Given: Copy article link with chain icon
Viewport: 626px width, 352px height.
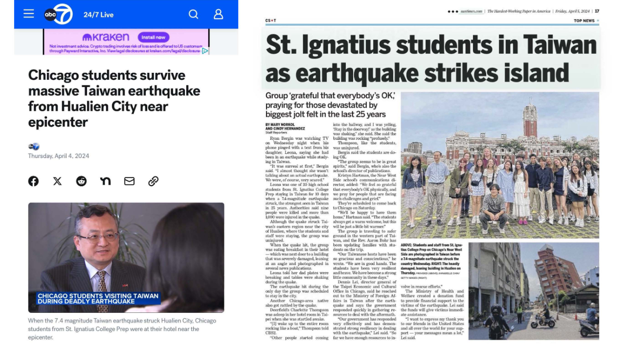Looking at the screenshot, I should click(x=153, y=181).
